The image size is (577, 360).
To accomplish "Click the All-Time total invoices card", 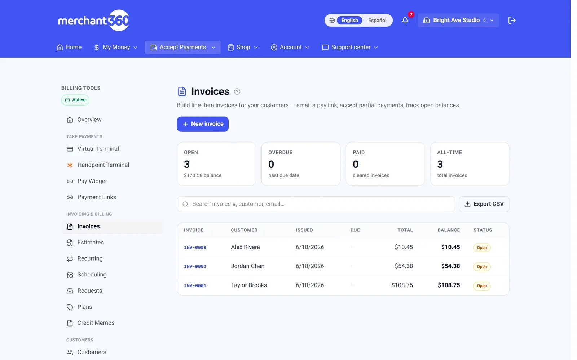I will click(470, 164).
